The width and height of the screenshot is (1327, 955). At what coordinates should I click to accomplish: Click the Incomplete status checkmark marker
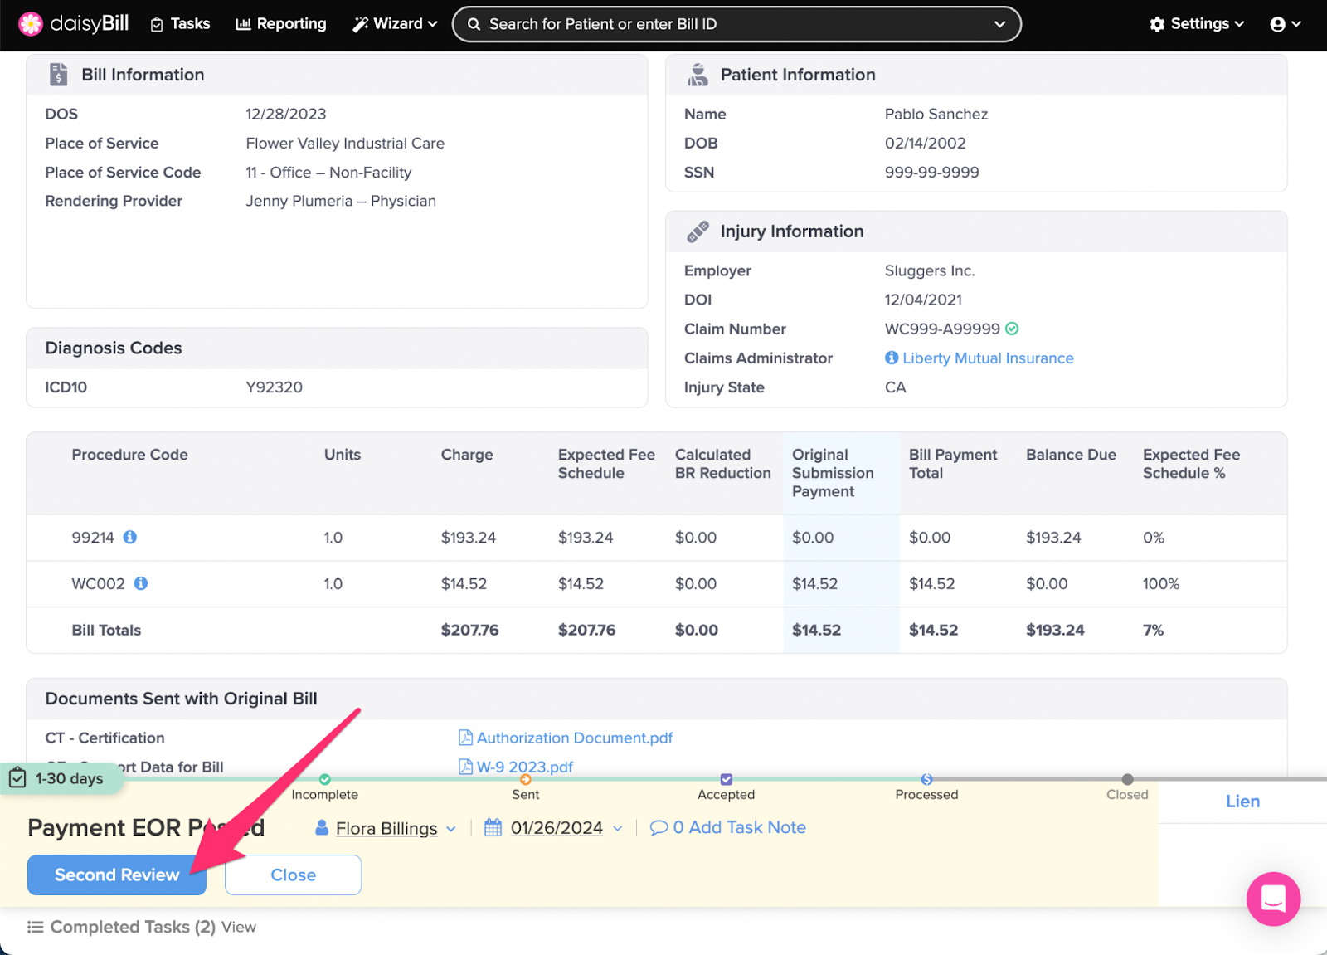pos(325,779)
